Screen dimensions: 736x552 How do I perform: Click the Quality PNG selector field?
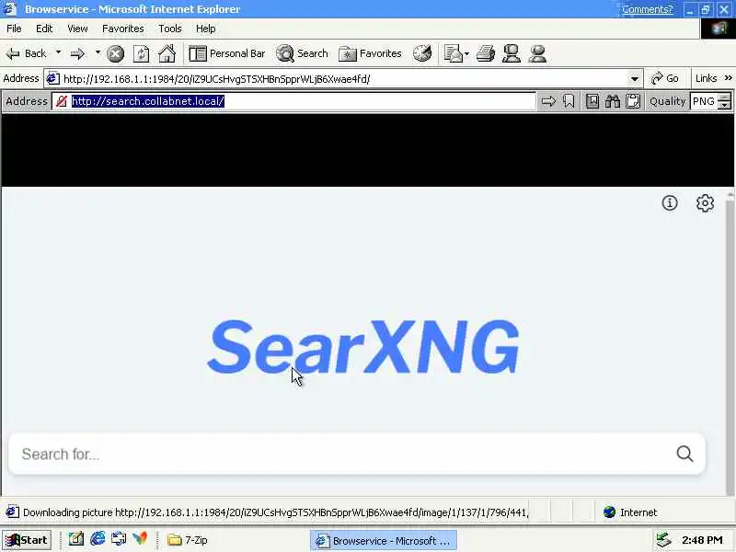(x=704, y=101)
